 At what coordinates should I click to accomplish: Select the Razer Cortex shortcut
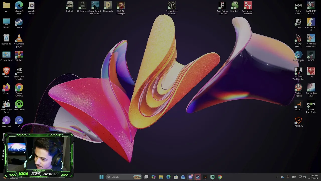coord(19,106)
